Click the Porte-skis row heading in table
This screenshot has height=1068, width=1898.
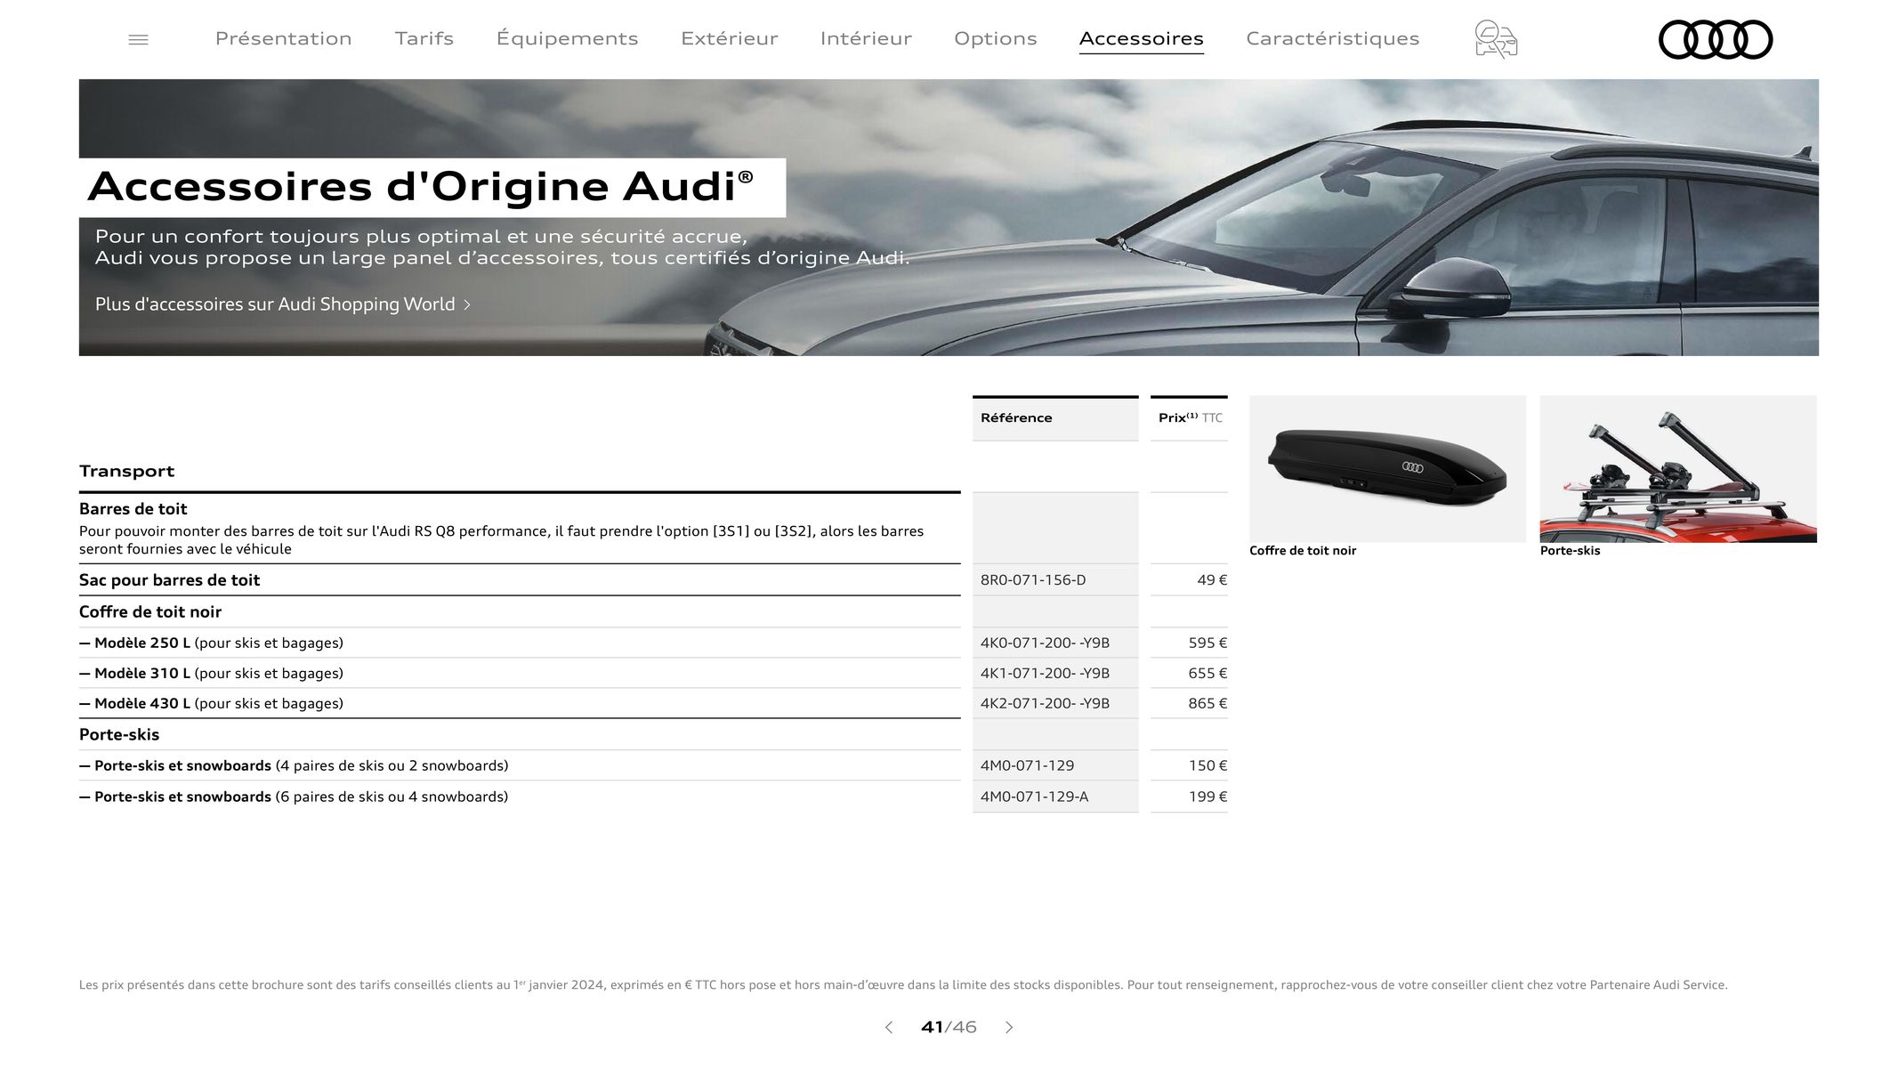[x=119, y=735]
